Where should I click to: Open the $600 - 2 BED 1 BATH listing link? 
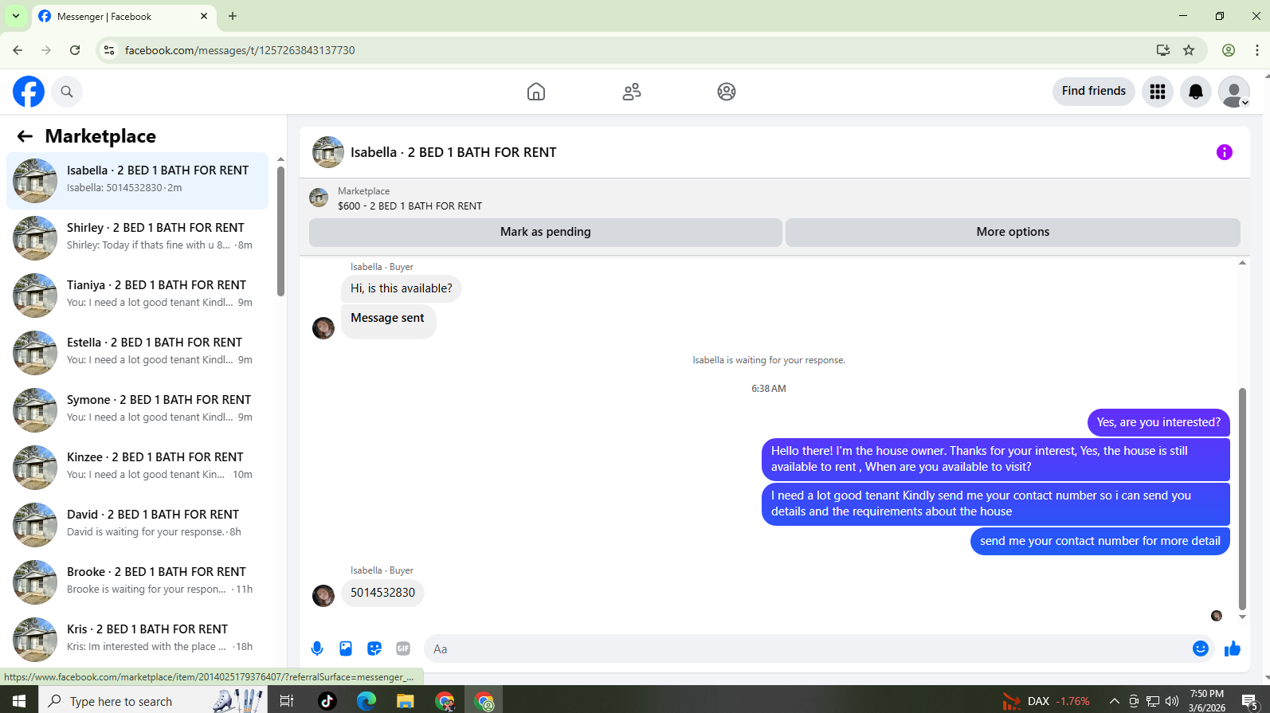click(x=410, y=206)
